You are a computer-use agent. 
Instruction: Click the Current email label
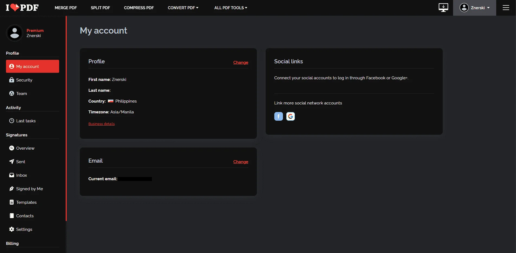coord(103,179)
